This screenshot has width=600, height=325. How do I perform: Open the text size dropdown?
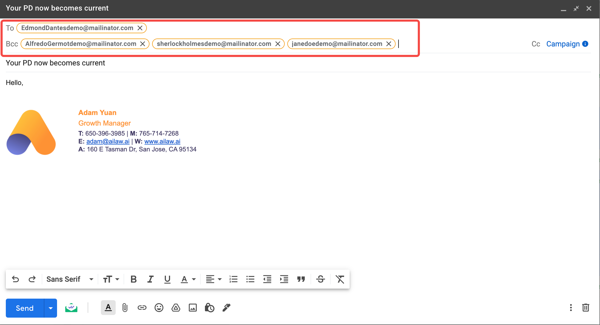(x=111, y=279)
